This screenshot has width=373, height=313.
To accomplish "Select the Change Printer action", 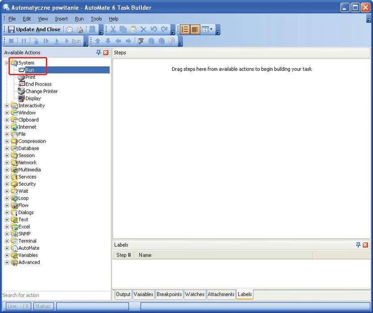I will (41, 91).
